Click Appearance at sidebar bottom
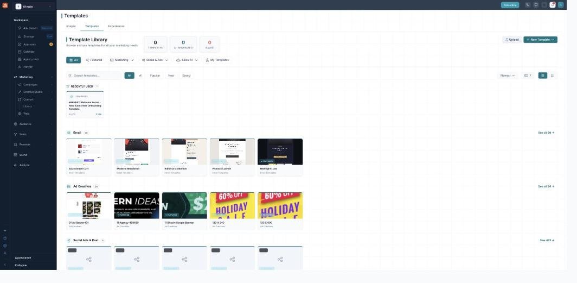577x283 pixels. 23,257
